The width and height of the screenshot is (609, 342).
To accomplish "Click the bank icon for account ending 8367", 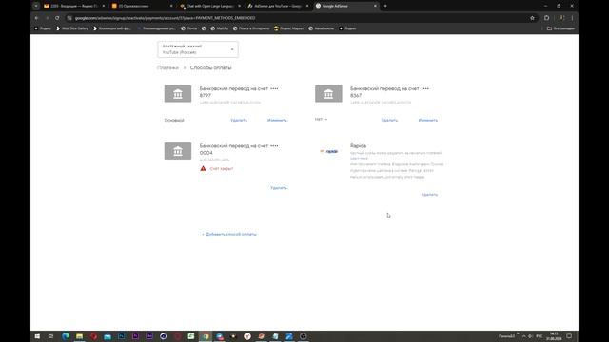I will click(328, 94).
